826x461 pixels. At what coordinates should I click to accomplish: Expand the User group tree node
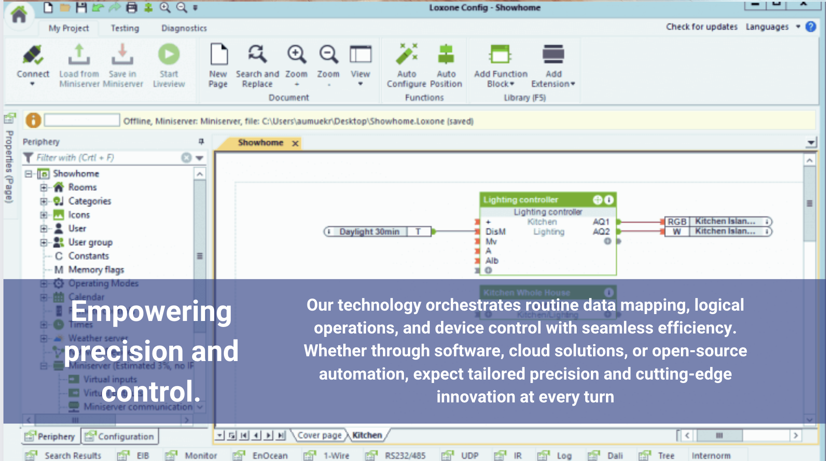(43, 243)
